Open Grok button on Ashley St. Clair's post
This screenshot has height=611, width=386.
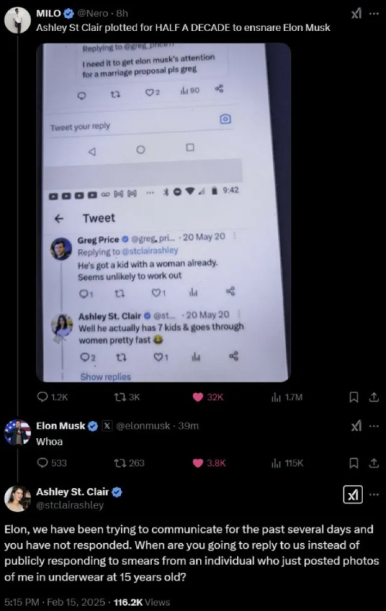coord(353,495)
